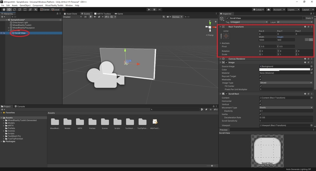
Task: Open the Gizmos dropdown
Action: pos(177,17)
